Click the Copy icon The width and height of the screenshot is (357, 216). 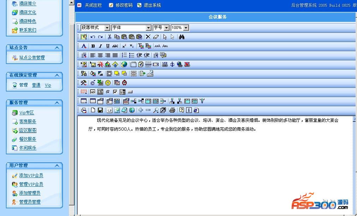[x=117, y=37]
